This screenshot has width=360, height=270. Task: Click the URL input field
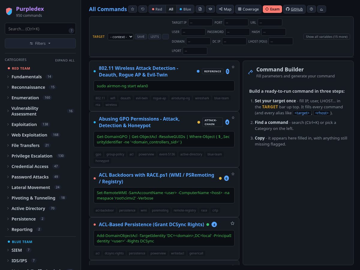pyautogui.click(x=270, y=22)
